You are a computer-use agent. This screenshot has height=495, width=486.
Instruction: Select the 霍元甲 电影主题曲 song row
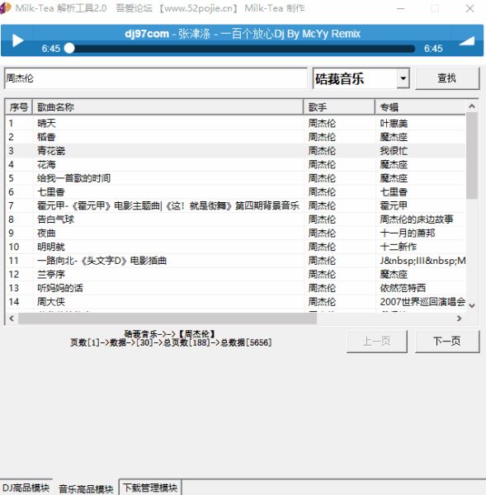click(x=235, y=205)
